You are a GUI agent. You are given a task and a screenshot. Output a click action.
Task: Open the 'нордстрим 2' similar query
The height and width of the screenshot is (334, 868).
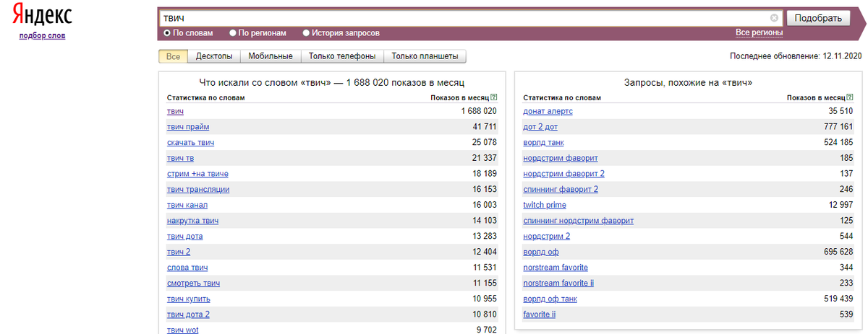click(547, 236)
